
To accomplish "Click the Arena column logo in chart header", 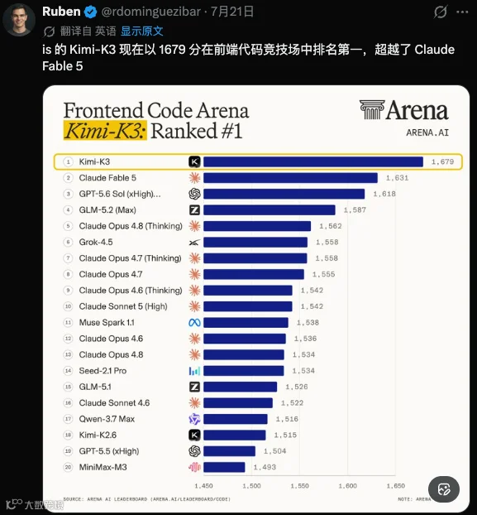I will [372, 109].
